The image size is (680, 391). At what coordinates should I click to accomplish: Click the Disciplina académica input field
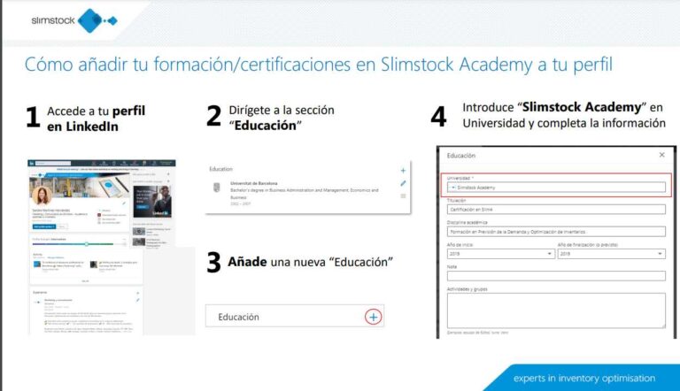click(556, 232)
